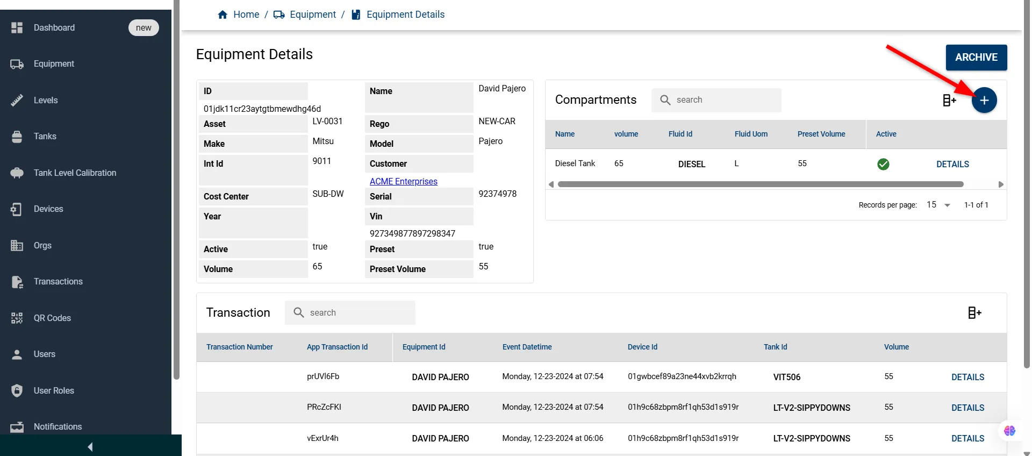Sort compartments by Active column
This screenshot has height=456, width=1032.
tap(886, 134)
